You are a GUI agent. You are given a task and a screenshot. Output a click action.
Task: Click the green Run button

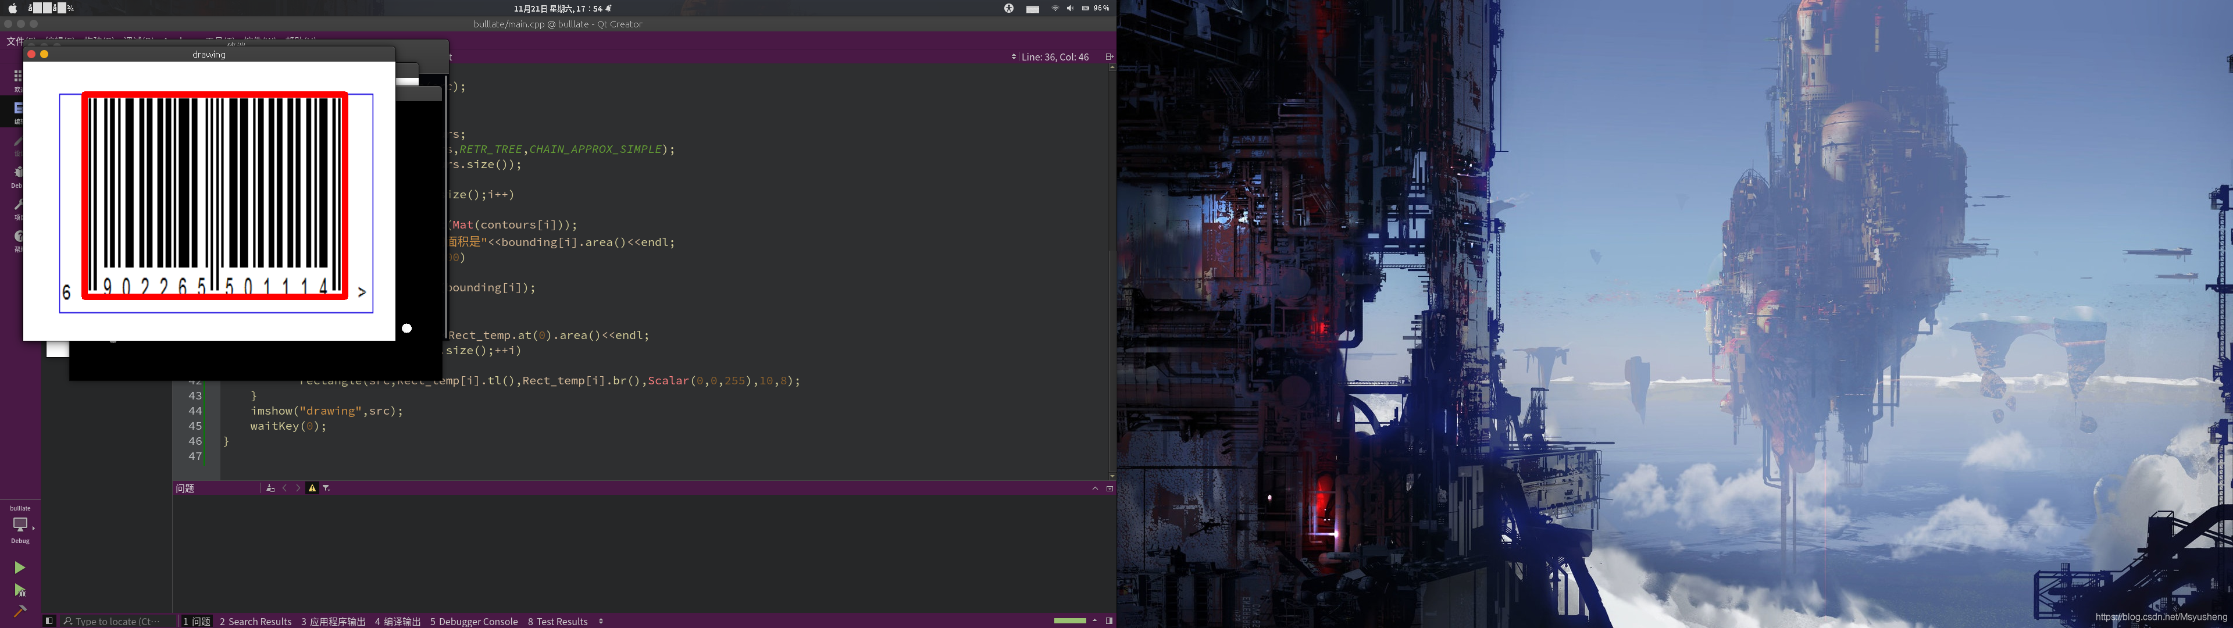(x=19, y=568)
